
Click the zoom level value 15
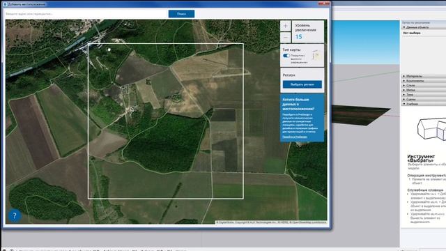298,37
